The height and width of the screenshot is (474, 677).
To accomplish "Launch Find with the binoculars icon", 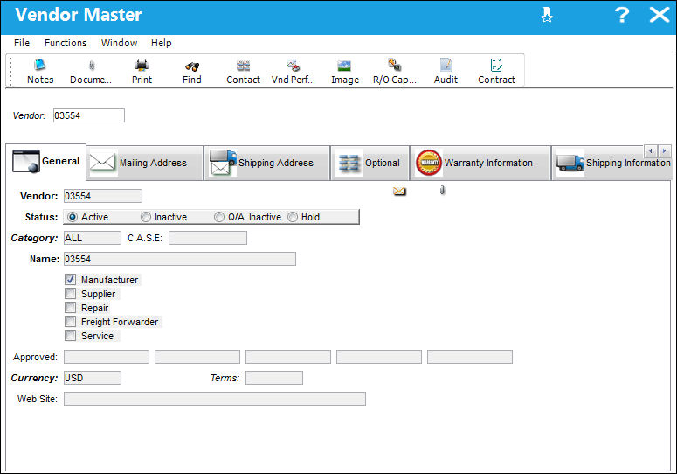I will pyautogui.click(x=191, y=72).
